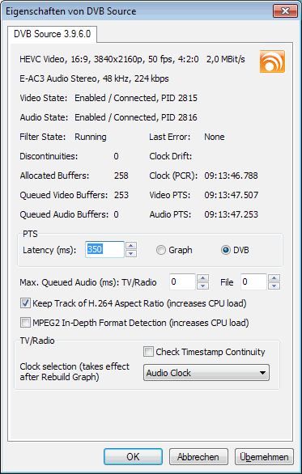Increase TV/Radio max queued audio value
302x474 pixels.
click(202, 277)
